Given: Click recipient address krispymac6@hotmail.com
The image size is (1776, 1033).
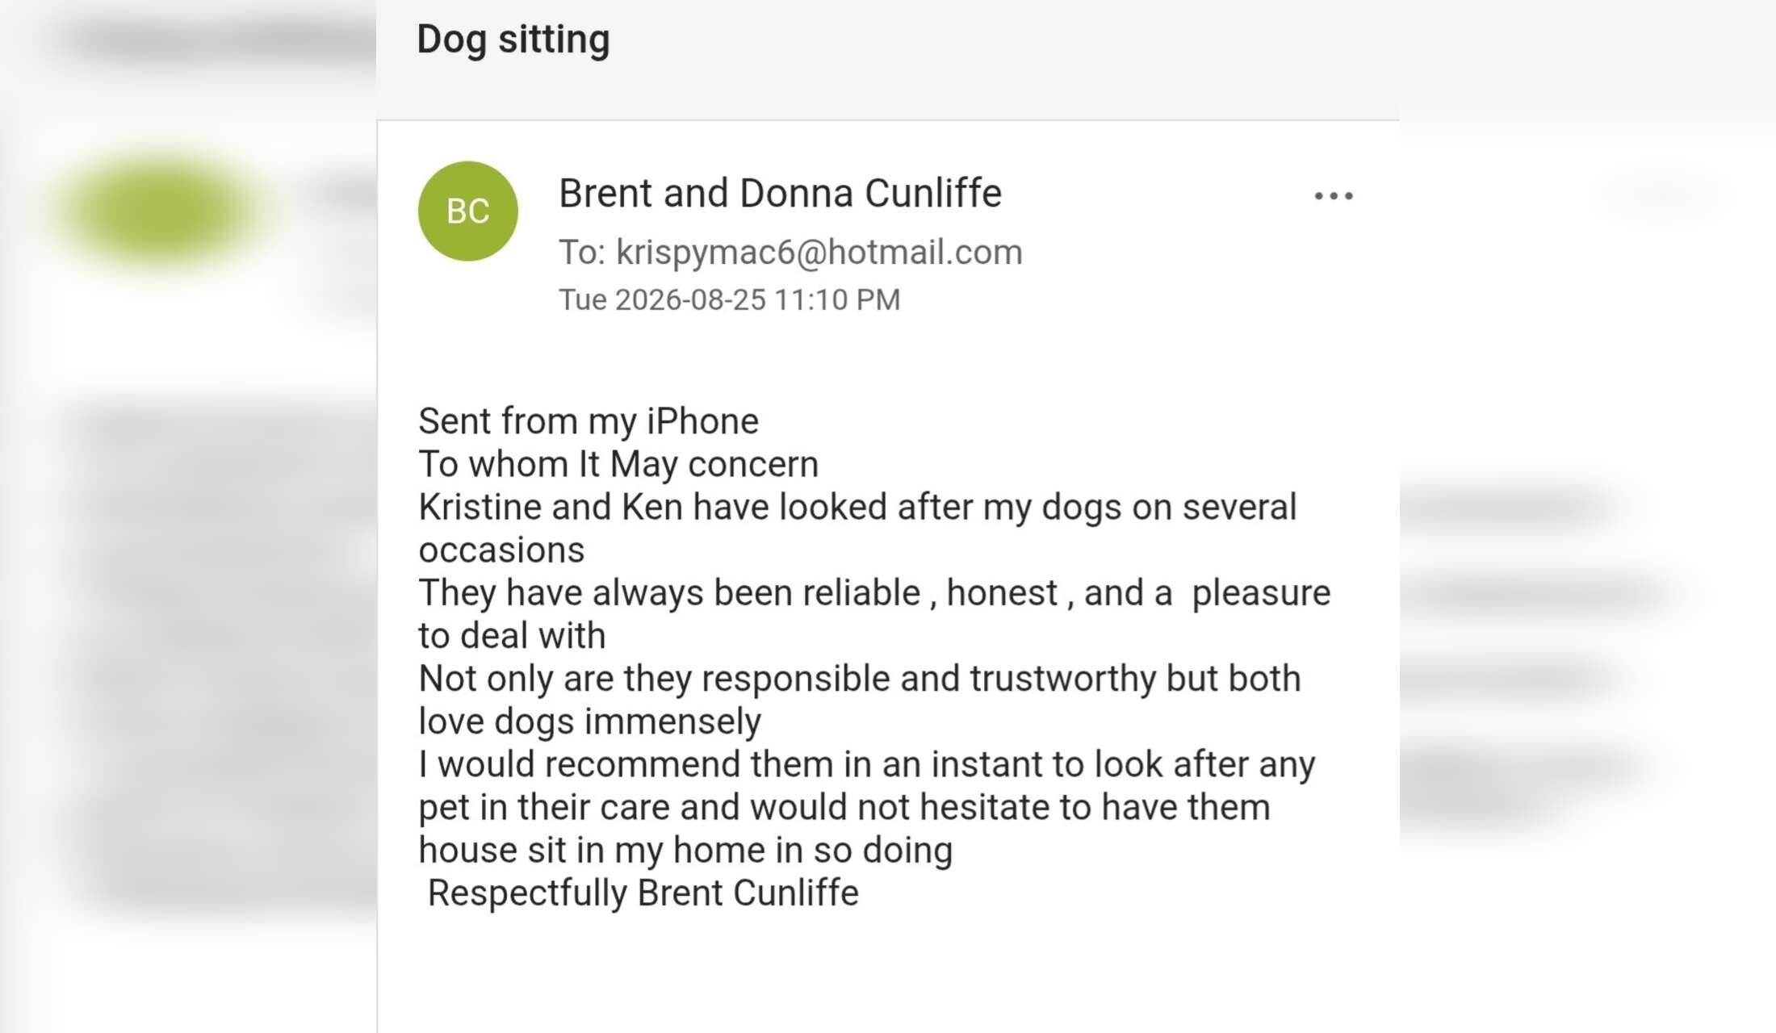Looking at the screenshot, I should click(819, 253).
